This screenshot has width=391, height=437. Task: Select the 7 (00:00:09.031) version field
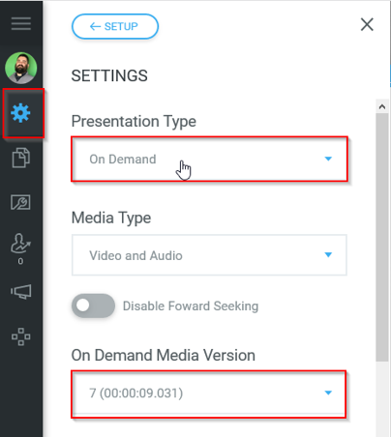point(209,393)
